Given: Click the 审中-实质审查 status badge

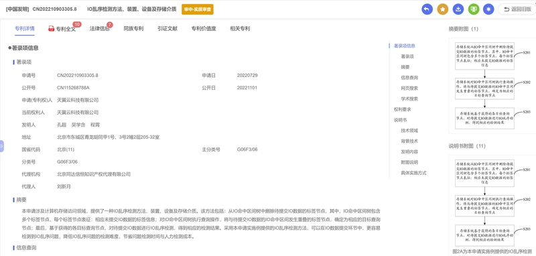Looking at the screenshot, I should [x=198, y=9].
